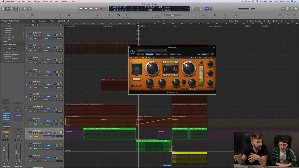Open the Editors scissors icon
The image size is (299, 168).
[x=30, y=9]
